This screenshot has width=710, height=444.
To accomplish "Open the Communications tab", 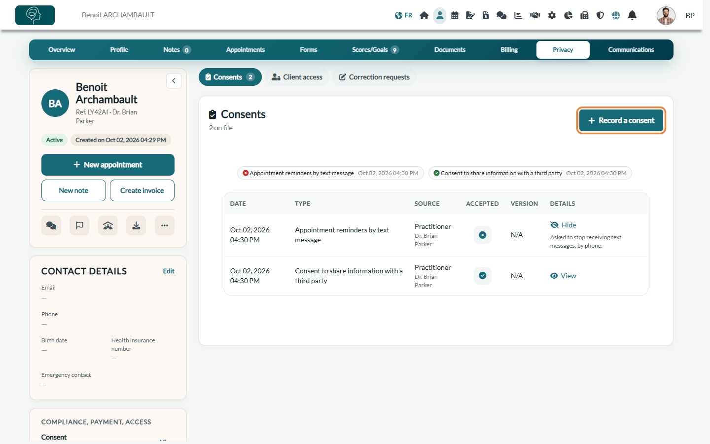I will pyautogui.click(x=631, y=50).
